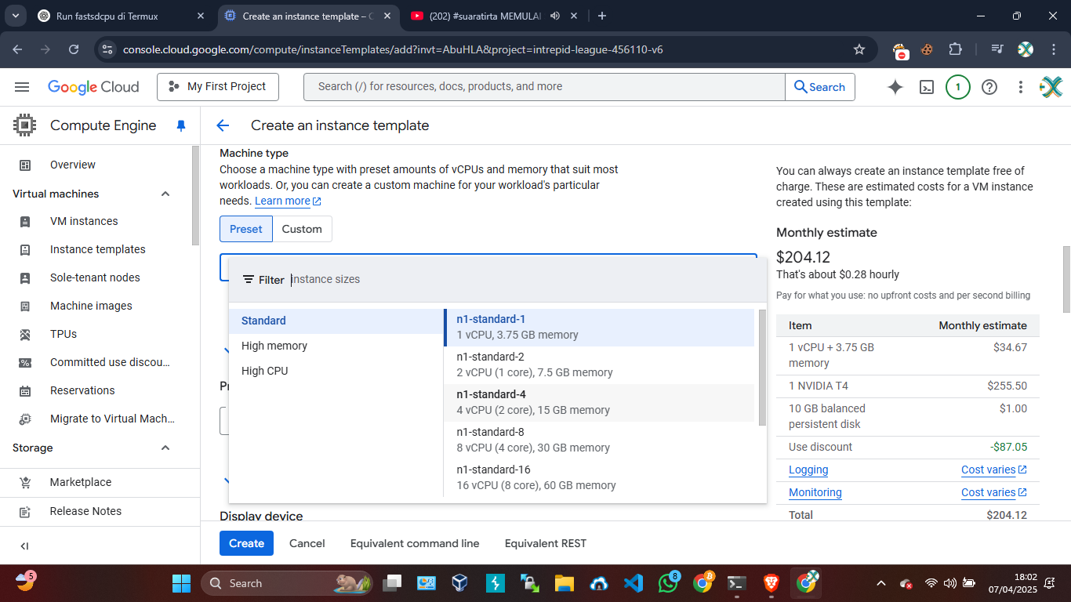The height and width of the screenshot is (602, 1071).
Task: Select the Standard machine category
Action: [336, 321]
